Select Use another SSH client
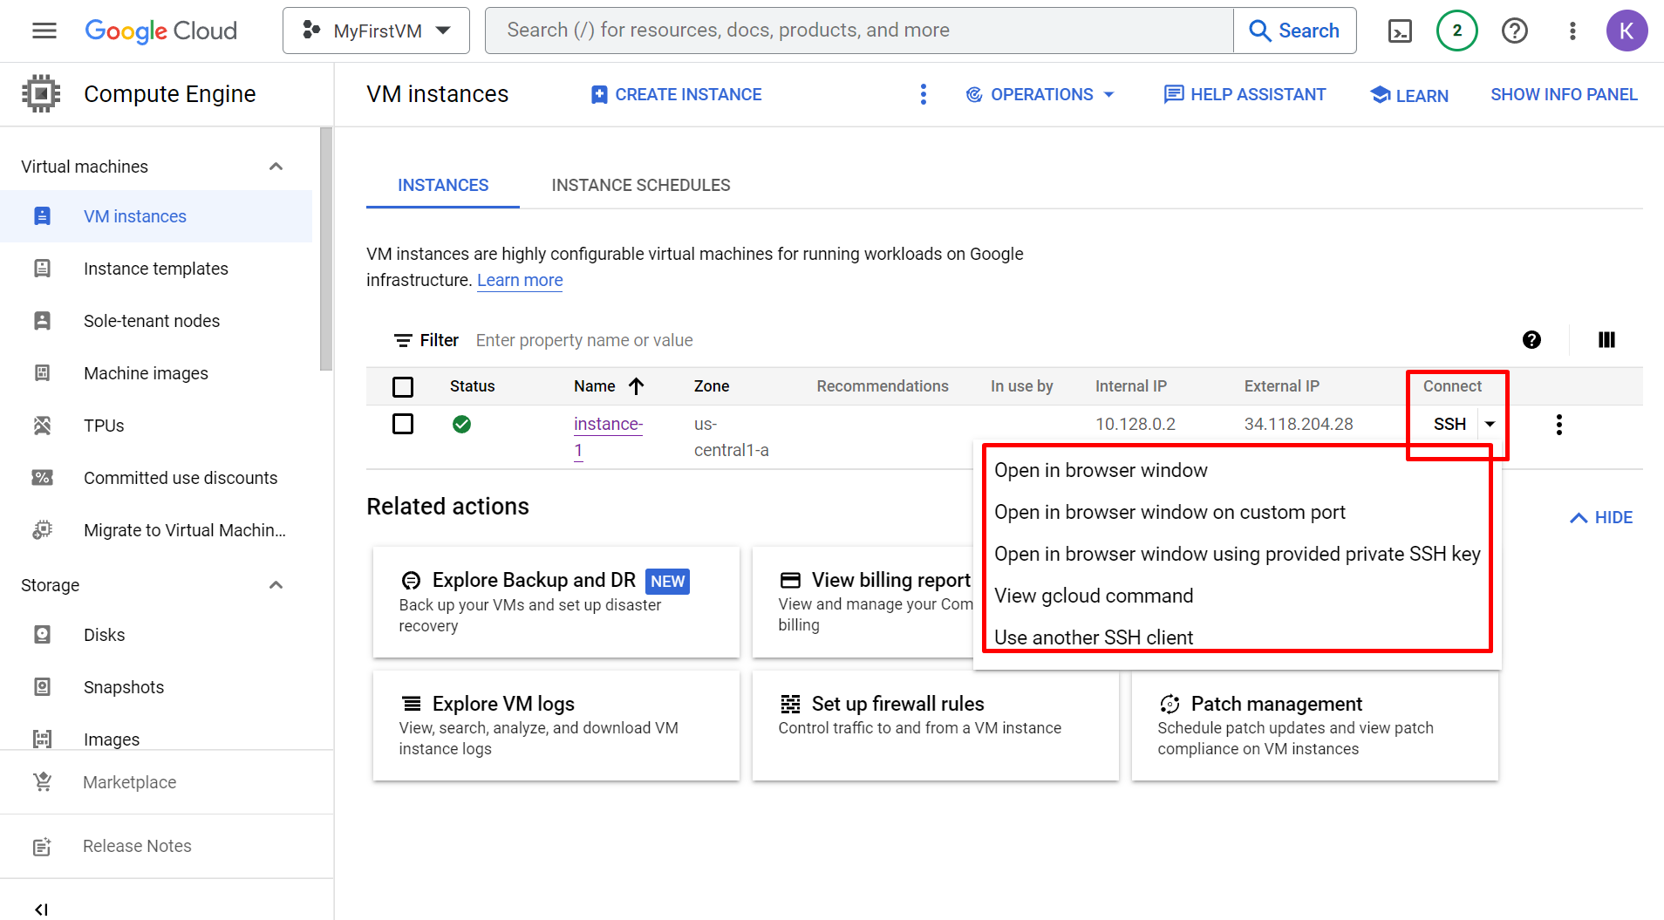The height and width of the screenshot is (920, 1664). 1237,637
